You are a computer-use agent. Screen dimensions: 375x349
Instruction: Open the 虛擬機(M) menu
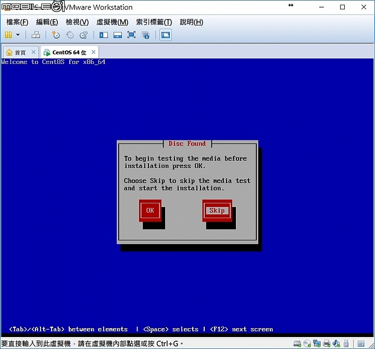pyautogui.click(x=112, y=22)
